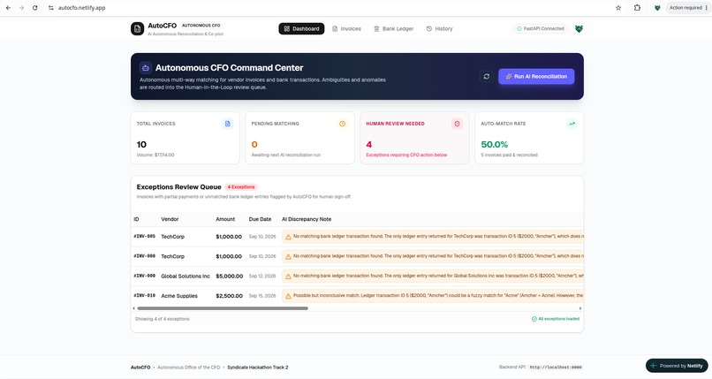This screenshot has height=379, width=712.
Task: Click the ID column header
Action: (x=136, y=219)
